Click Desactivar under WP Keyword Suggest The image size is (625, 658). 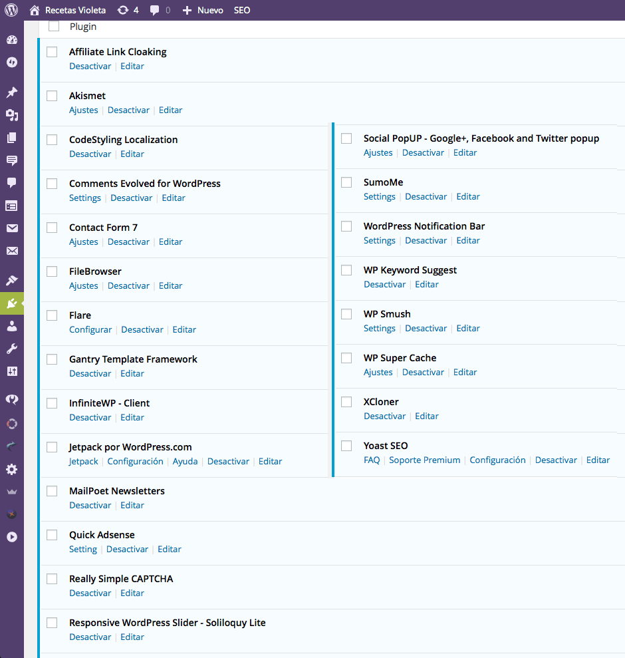coord(385,285)
